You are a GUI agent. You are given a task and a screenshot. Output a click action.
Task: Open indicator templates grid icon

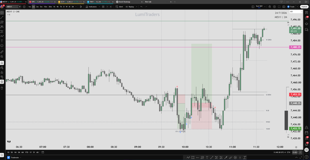click(x=103, y=7)
